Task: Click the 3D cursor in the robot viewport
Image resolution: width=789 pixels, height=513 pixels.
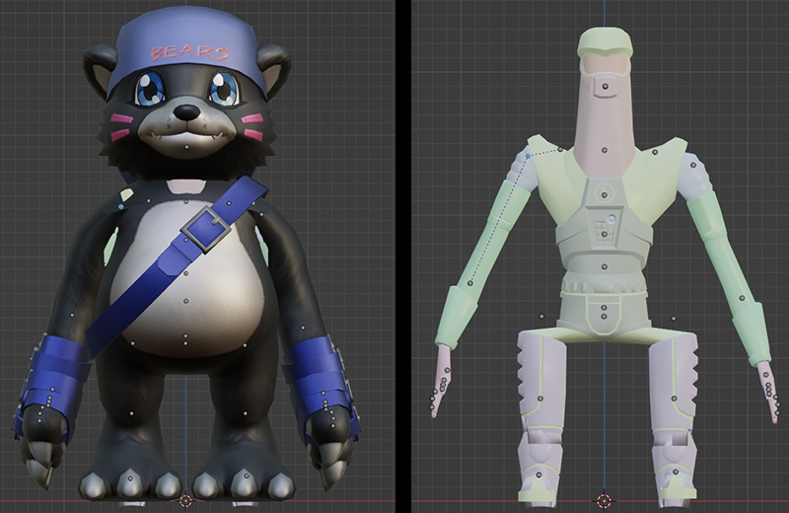Action: click(x=605, y=500)
